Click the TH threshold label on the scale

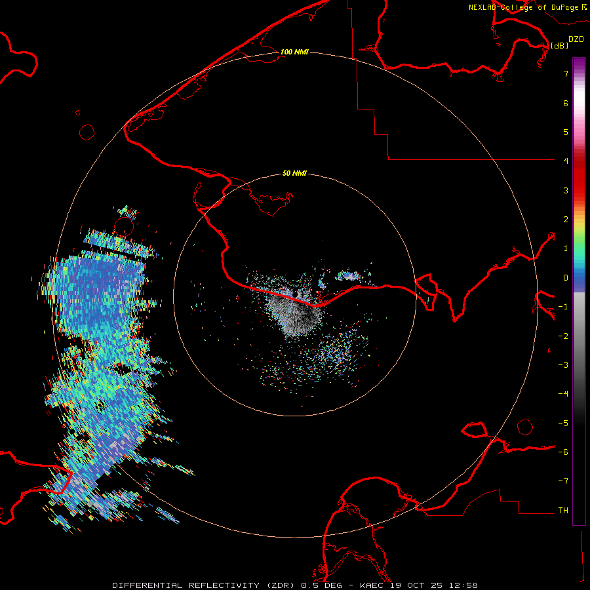(x=563, y=511)
